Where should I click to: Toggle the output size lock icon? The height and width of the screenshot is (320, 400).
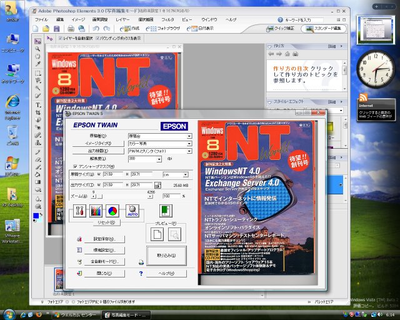click(158, 185)
